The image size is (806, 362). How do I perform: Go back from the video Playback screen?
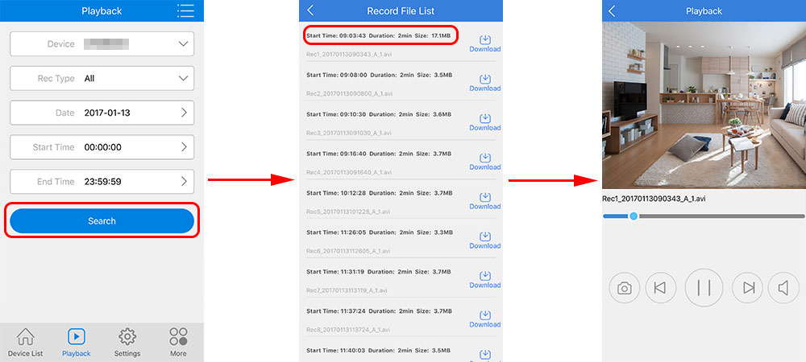[x=612, y=10]
